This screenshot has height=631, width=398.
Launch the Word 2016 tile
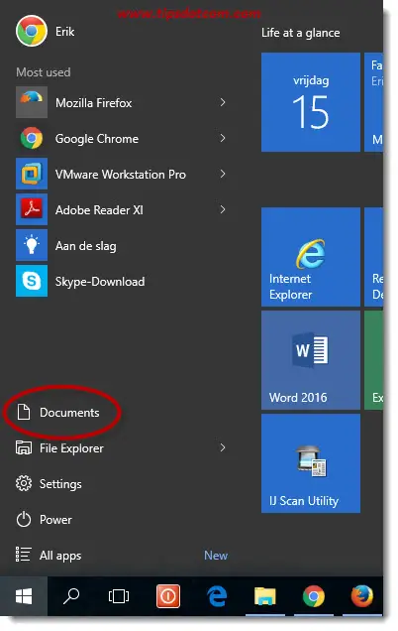311,360
